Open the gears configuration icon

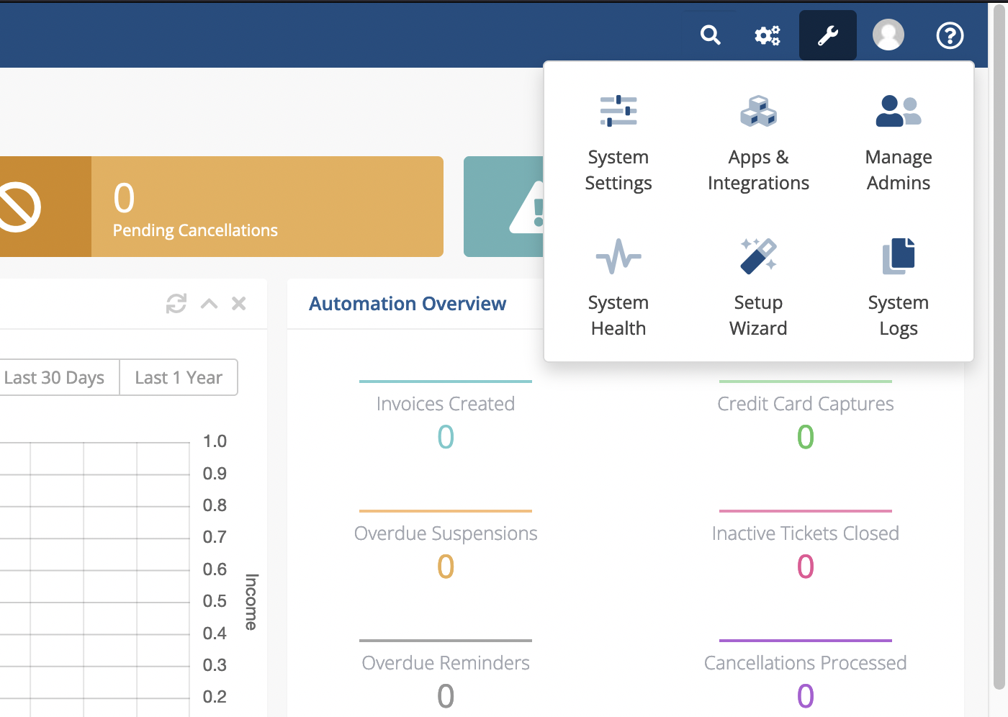tap(767, 35)
